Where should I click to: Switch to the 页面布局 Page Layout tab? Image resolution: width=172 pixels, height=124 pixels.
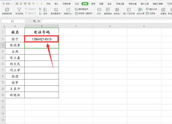(x=67, y=4)
